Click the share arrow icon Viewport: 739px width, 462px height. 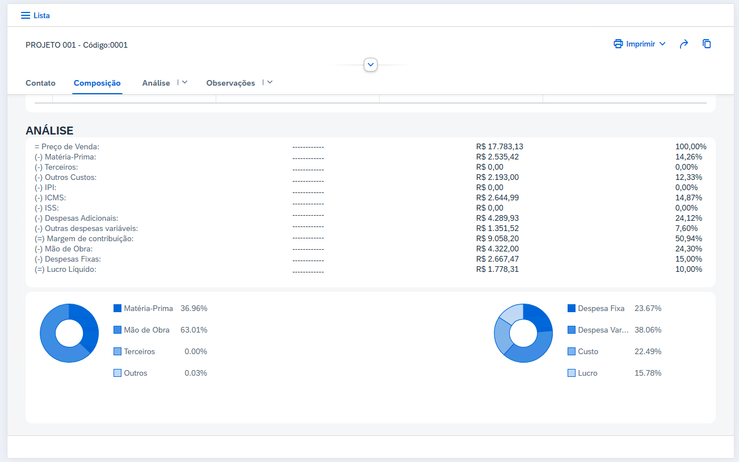click(x=684, y=44)
